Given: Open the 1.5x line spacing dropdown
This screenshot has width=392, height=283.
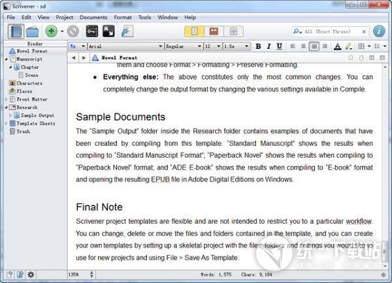Looking at the screenshot, I should pyautogui.click(x=237, y=46).
